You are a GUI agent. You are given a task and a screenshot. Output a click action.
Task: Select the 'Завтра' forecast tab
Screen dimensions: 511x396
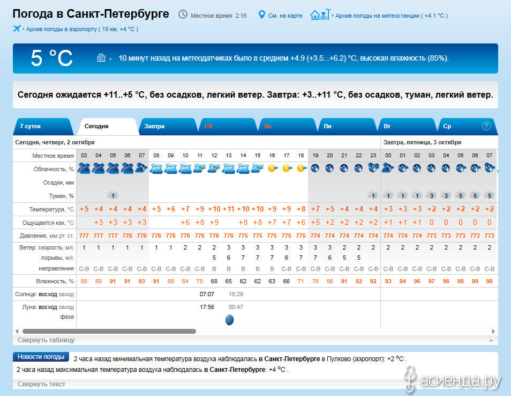[x=154, y=127]
